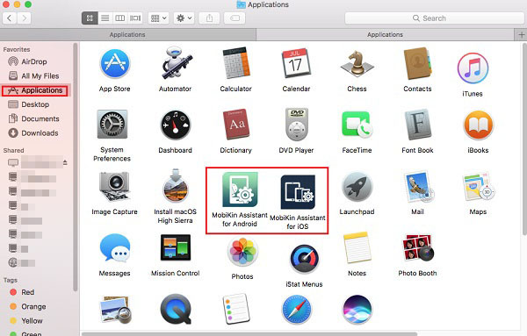Open the Mail app

418,187
